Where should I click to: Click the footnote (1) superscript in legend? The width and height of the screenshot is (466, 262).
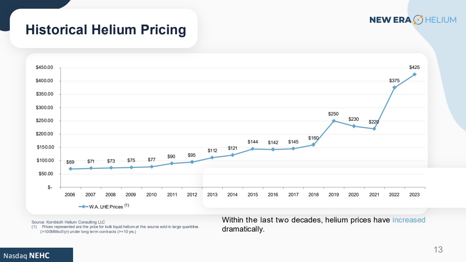coord(127,206)
